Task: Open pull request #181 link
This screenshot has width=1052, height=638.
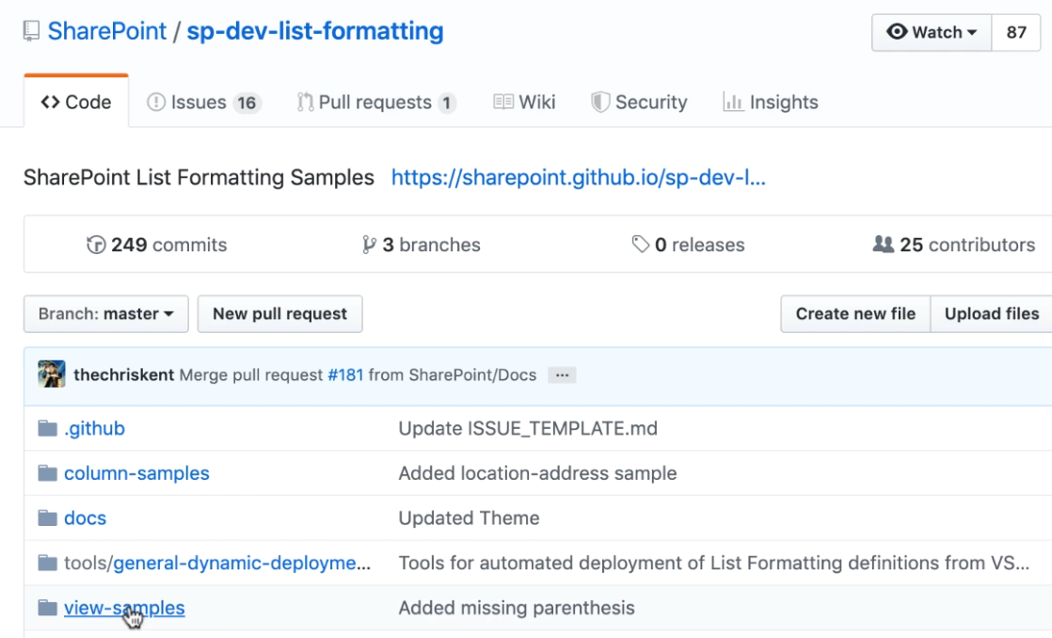Action: pyautogui.click(x=345, y=375)
